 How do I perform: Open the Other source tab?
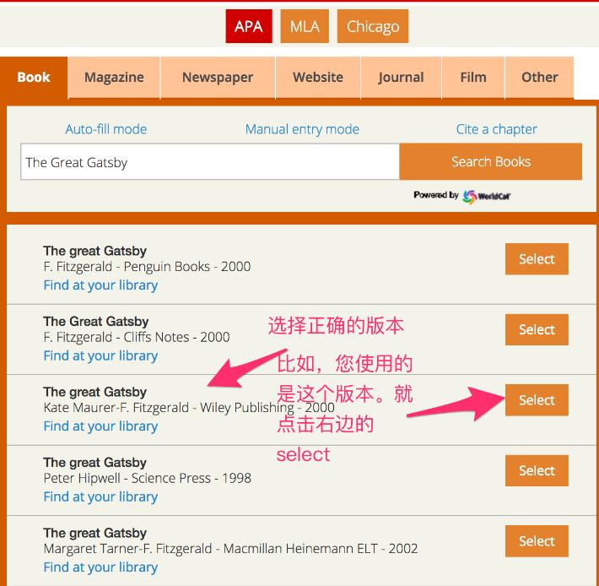pos(539,78)
